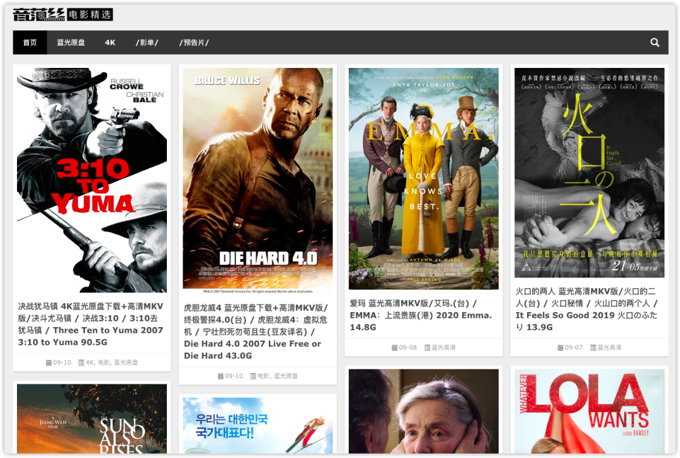Open the 虎胆龙威4 蓝光原盘下载 title link
Viewport: 680px width, 458px height.
click(256, 332)
